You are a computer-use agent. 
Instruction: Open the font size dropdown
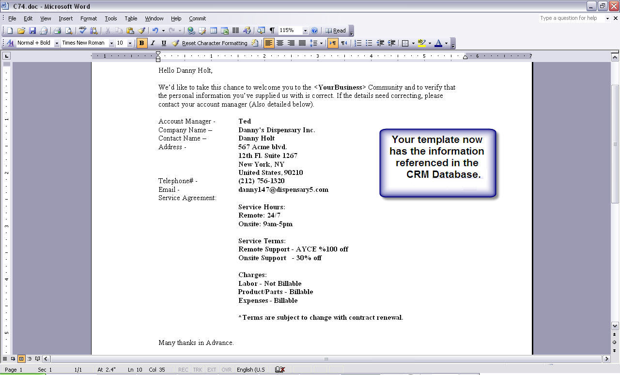[130, 43]
